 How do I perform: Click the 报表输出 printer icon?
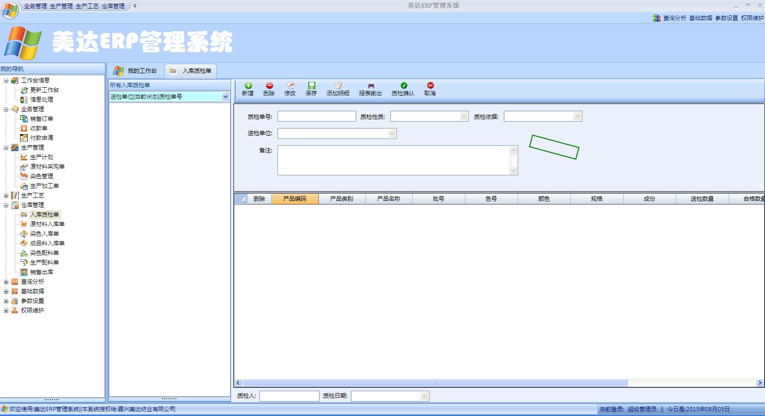click(371, 85)
